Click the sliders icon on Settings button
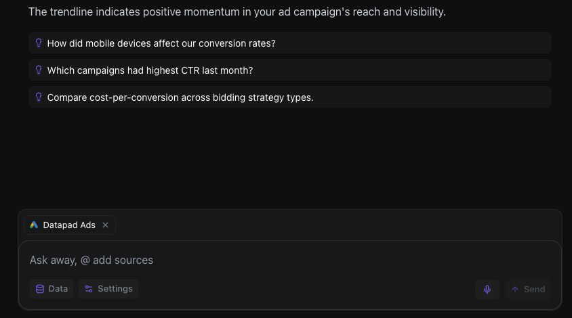This screenshot has width=572, height=318. (x=89, y=289)
